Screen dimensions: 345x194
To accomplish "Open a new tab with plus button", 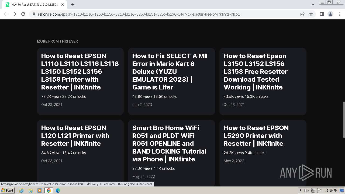I will coord(73,5).
